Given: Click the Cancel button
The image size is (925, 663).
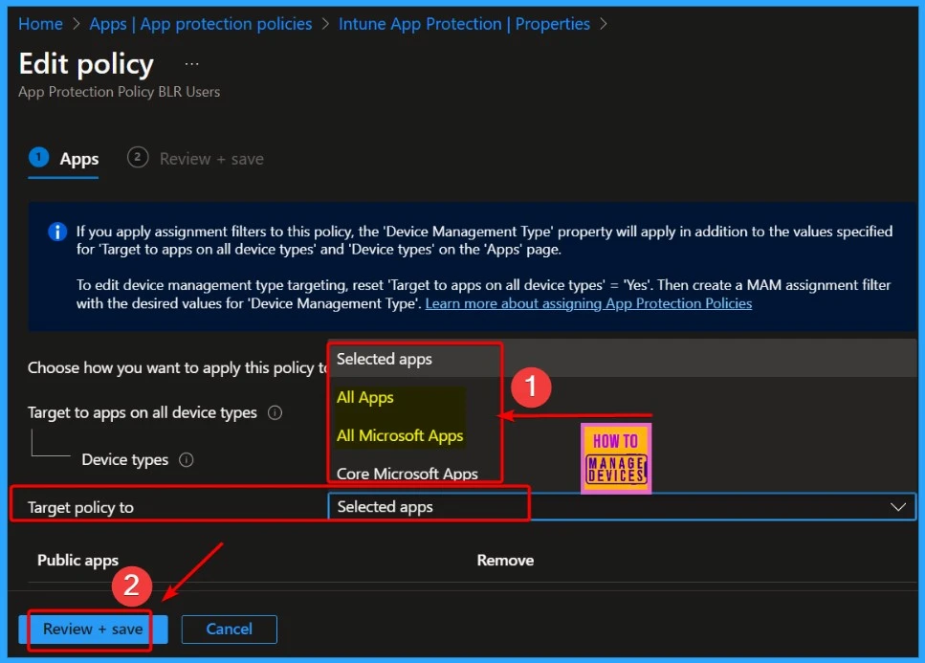Looking at the screenshot, I should pos(229,629).
